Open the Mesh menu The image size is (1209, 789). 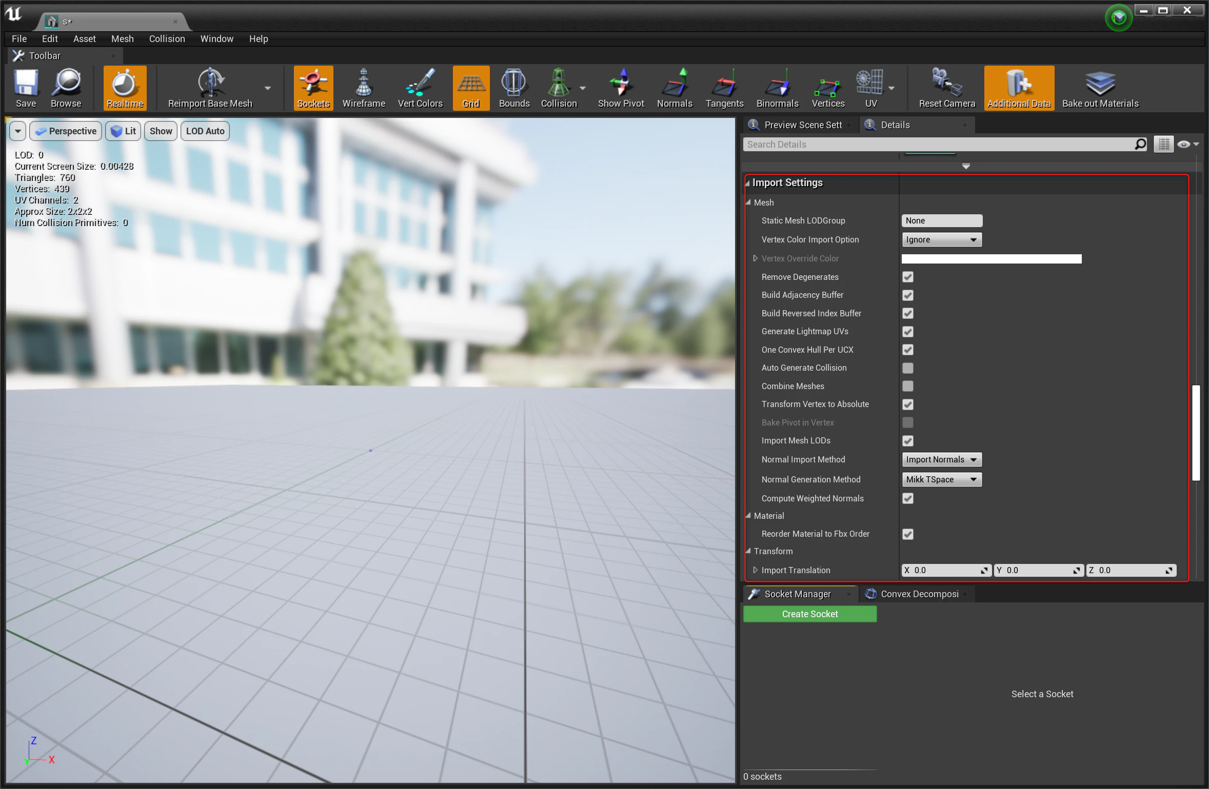(123, 38)
